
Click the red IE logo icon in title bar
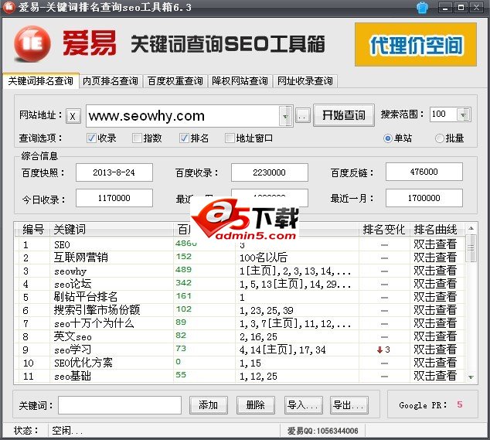coord(9,7)
